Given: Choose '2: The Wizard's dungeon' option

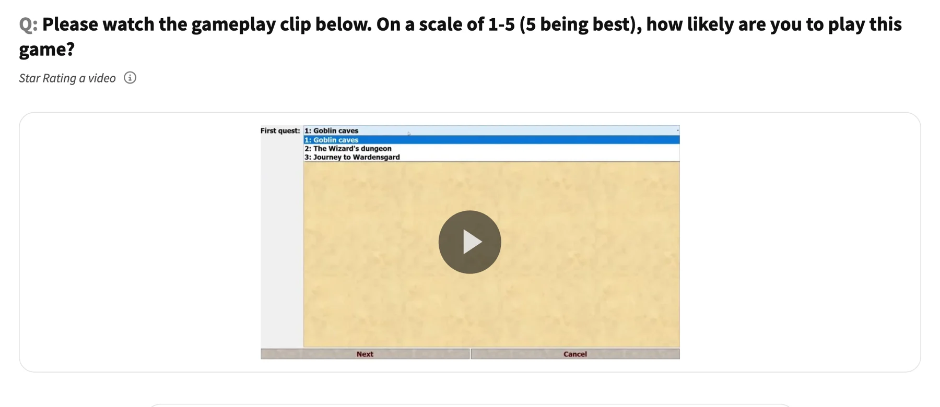Looking at the screenshot, I should tap(491, 149).
